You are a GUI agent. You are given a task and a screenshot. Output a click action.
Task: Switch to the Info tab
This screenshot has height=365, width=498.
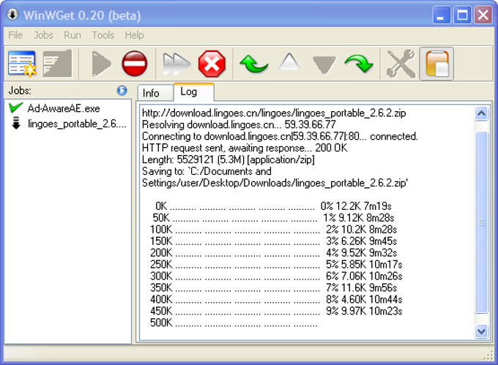(x=151, y=93)
